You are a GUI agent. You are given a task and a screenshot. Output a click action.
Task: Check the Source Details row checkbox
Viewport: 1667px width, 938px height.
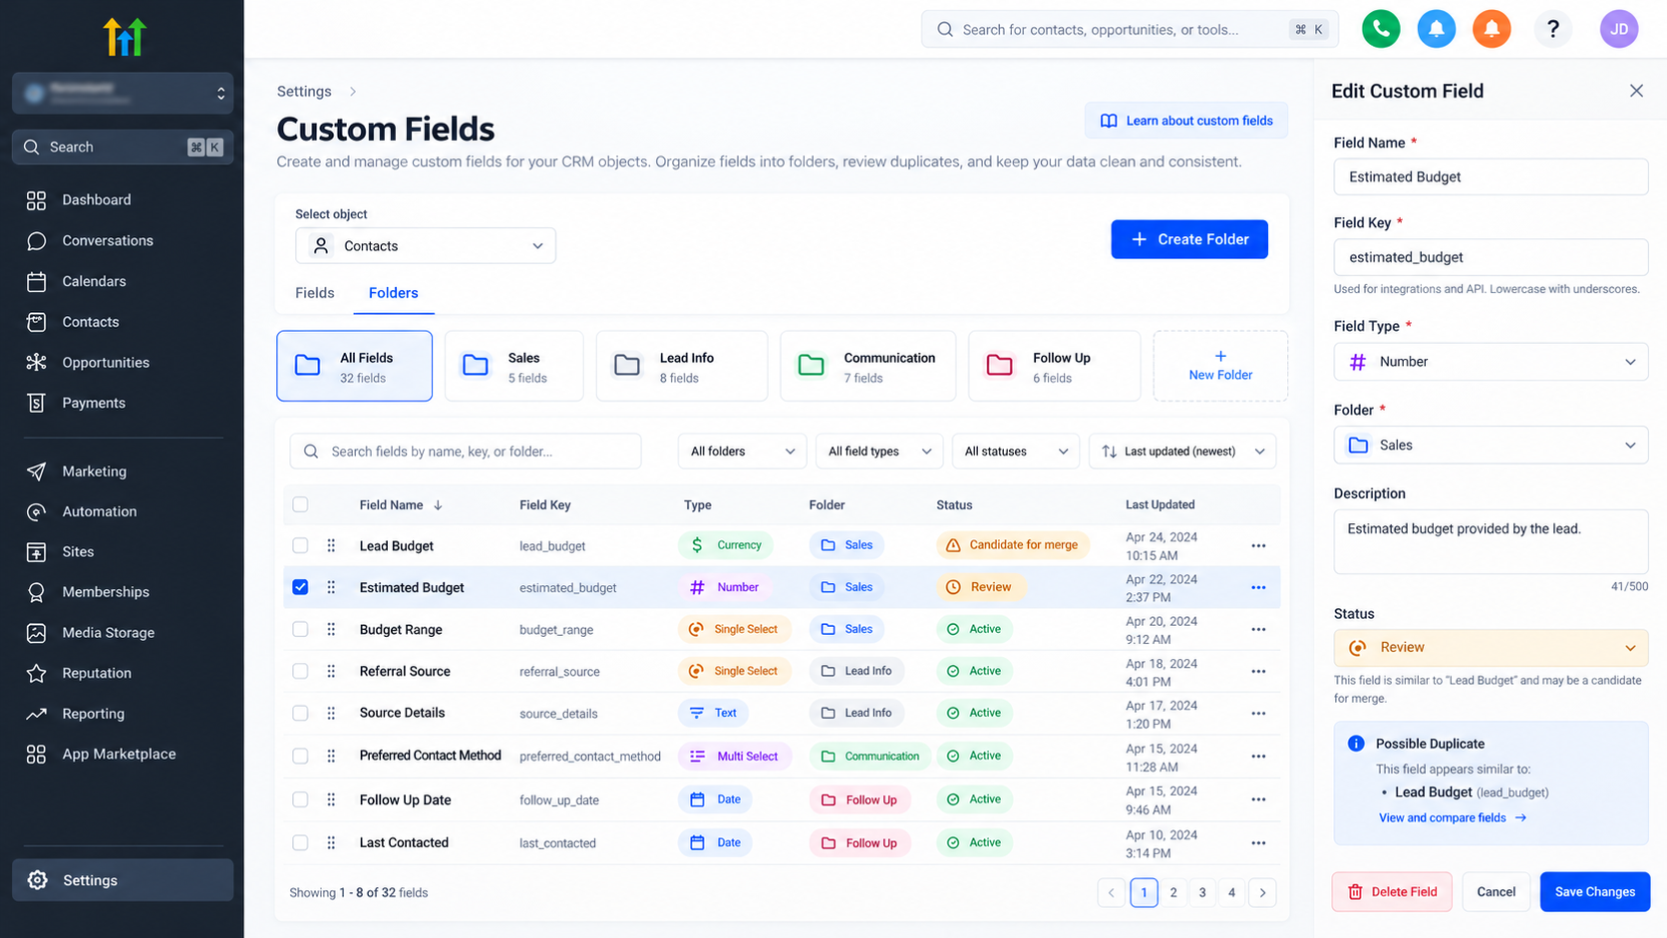tap(300, 713)
